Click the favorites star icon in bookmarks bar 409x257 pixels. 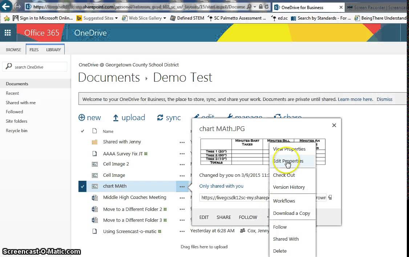pos(7,18)
